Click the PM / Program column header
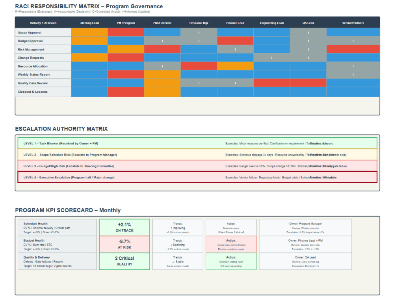This screenshot has width=394, height=296. (126, 22)
